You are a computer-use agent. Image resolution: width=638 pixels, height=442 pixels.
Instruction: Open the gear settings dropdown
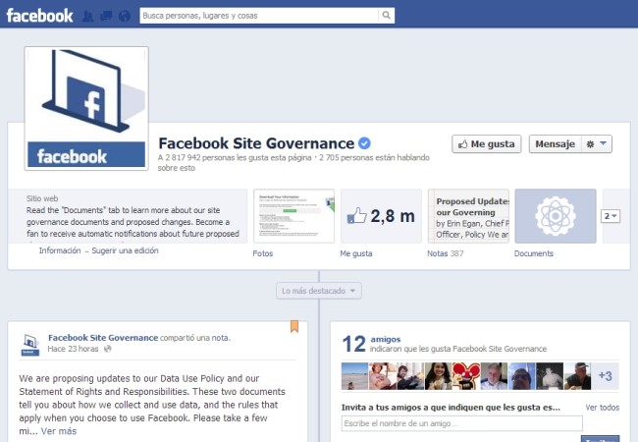coord(597,144)
